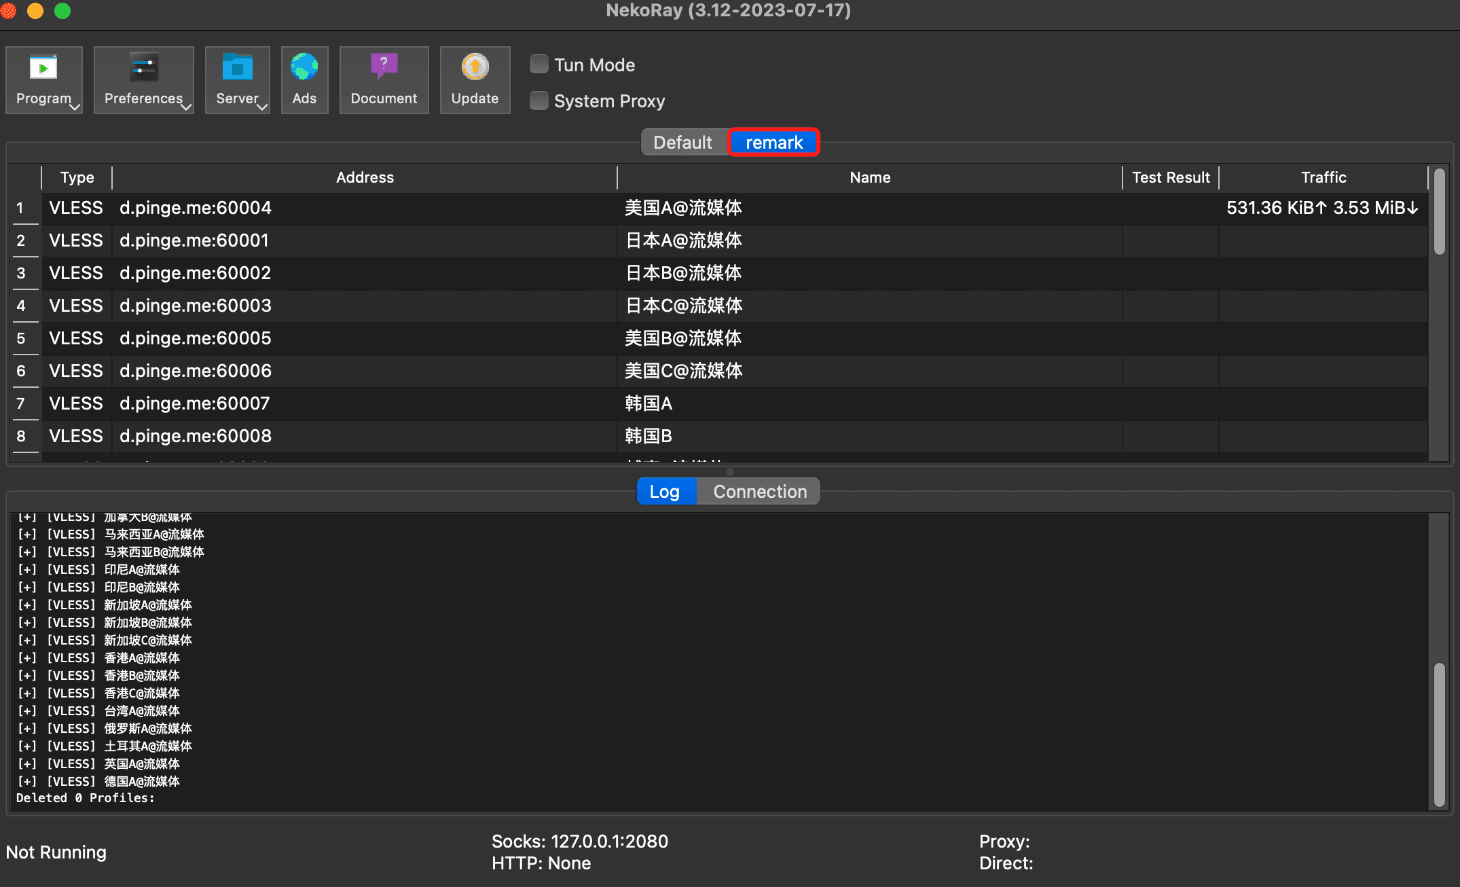Click the Not Running status label
1460x887 pixels.
point(56,852)
